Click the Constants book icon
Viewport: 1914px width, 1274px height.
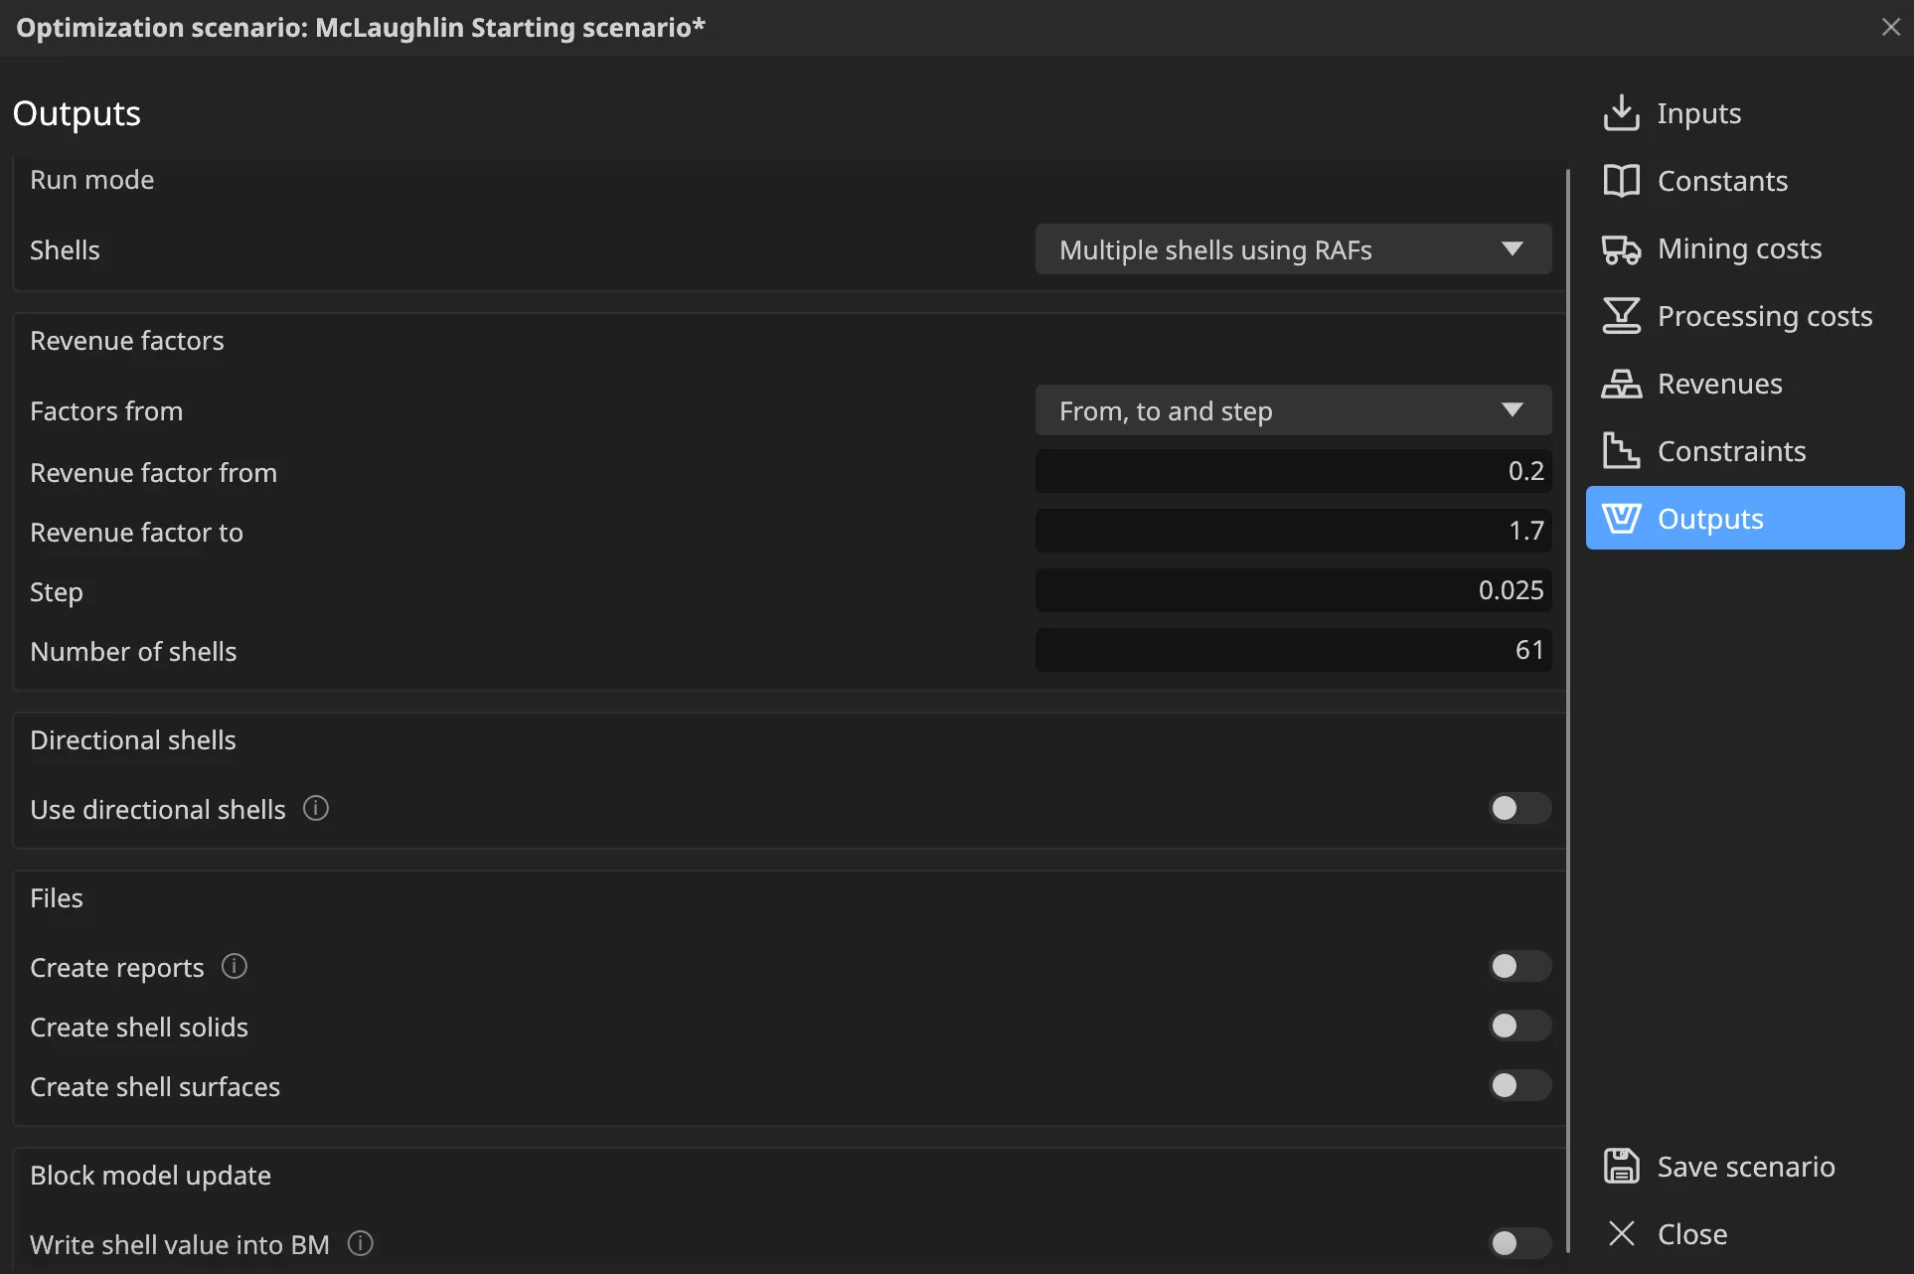click(1621, 181)
